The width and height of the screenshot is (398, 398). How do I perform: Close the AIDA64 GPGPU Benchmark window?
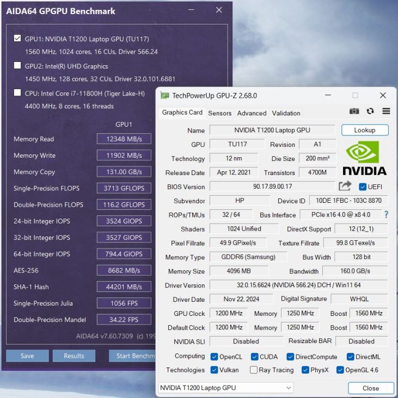[x=219, y=10]
